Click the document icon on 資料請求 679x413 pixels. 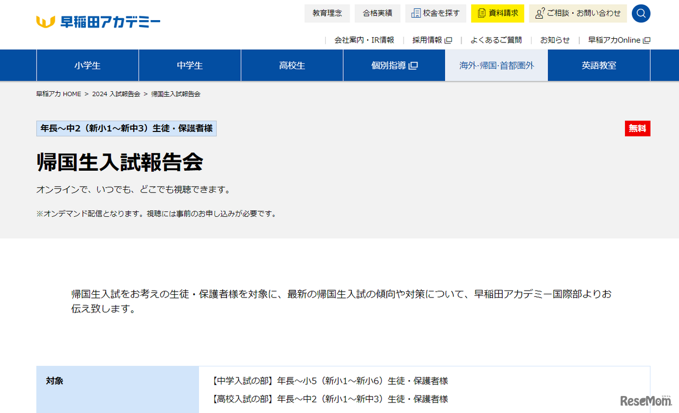coord(482,13)
